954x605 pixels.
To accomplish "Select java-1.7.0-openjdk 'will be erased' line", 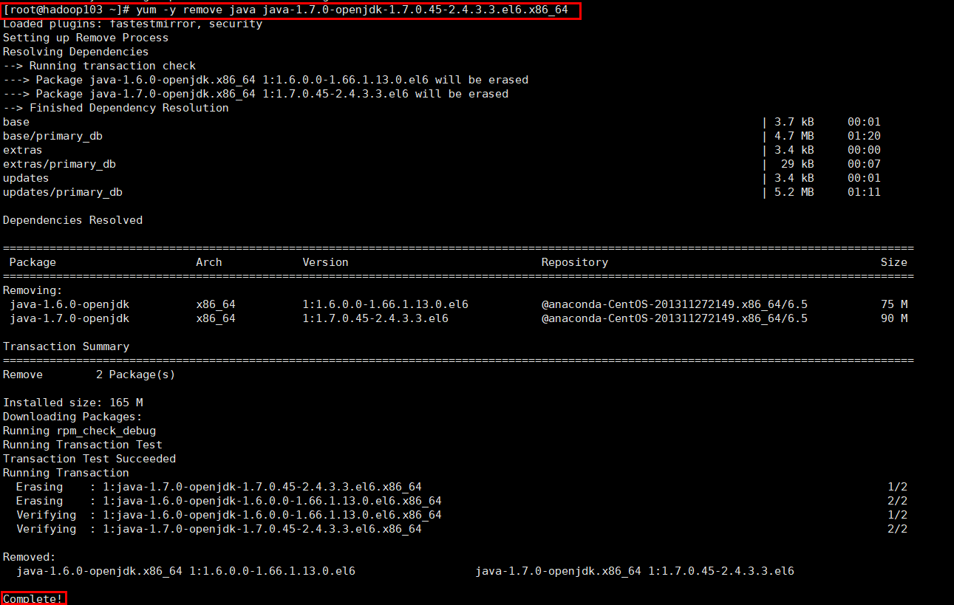I will point(256,94).
